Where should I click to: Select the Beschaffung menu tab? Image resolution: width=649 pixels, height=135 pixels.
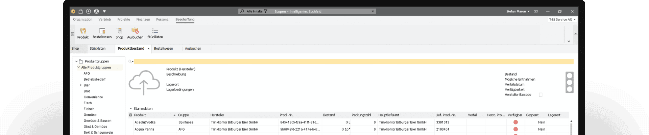click(x=185, y=20)
